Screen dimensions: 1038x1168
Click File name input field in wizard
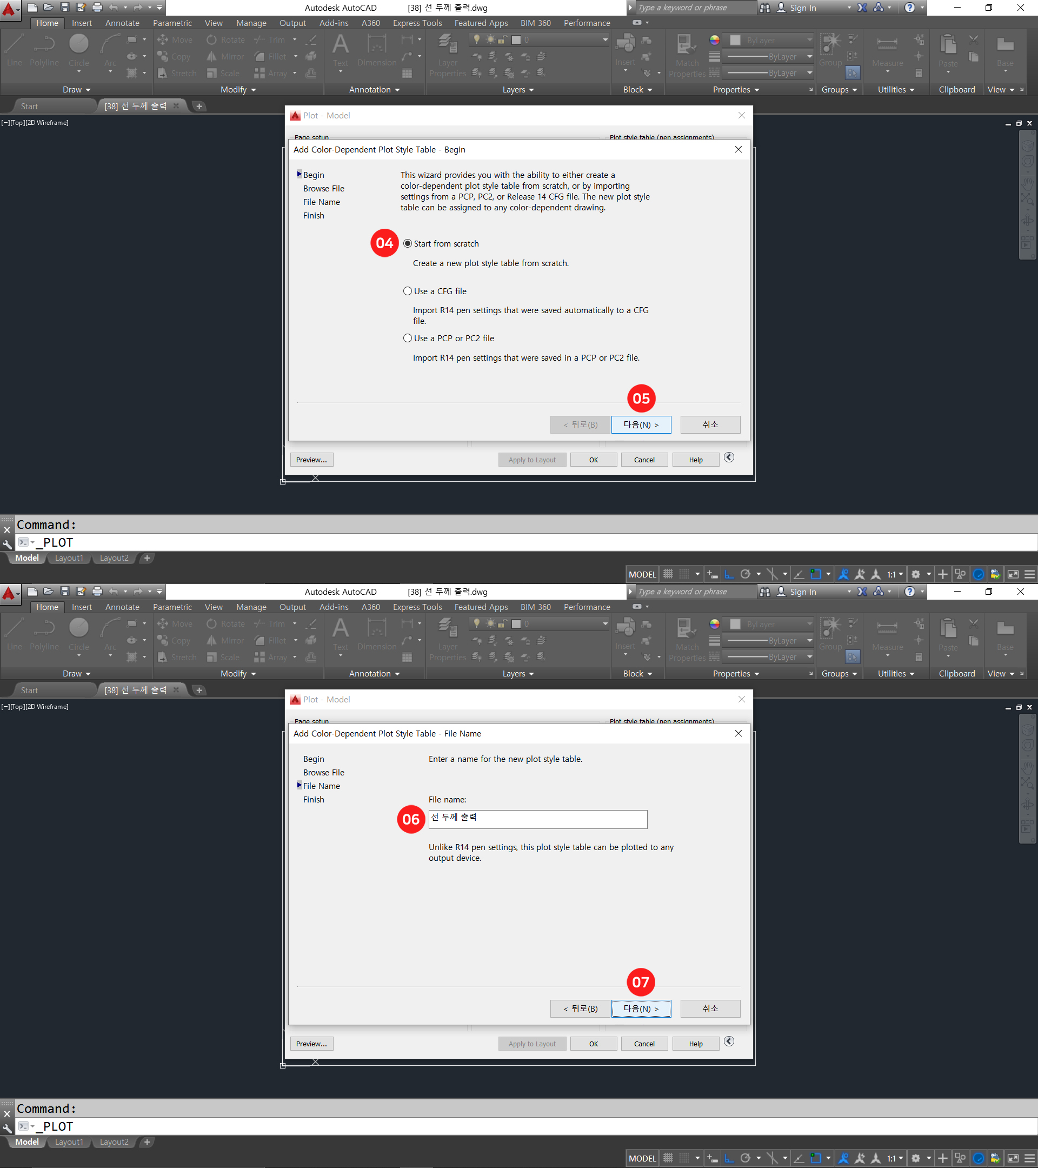click(x=537, y=819)
